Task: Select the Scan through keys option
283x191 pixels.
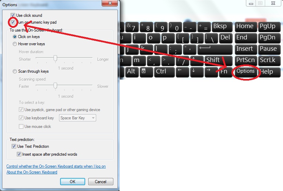Action: pos(15,71)
